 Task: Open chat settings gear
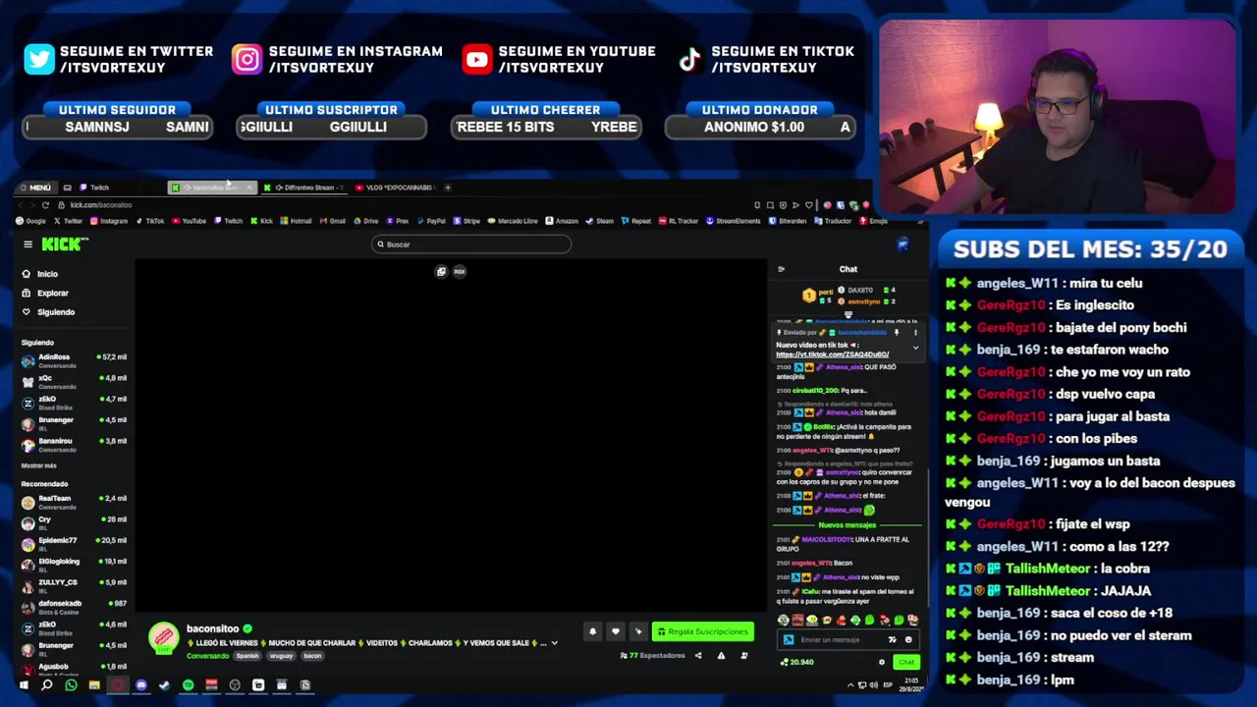tap(881, 662)
